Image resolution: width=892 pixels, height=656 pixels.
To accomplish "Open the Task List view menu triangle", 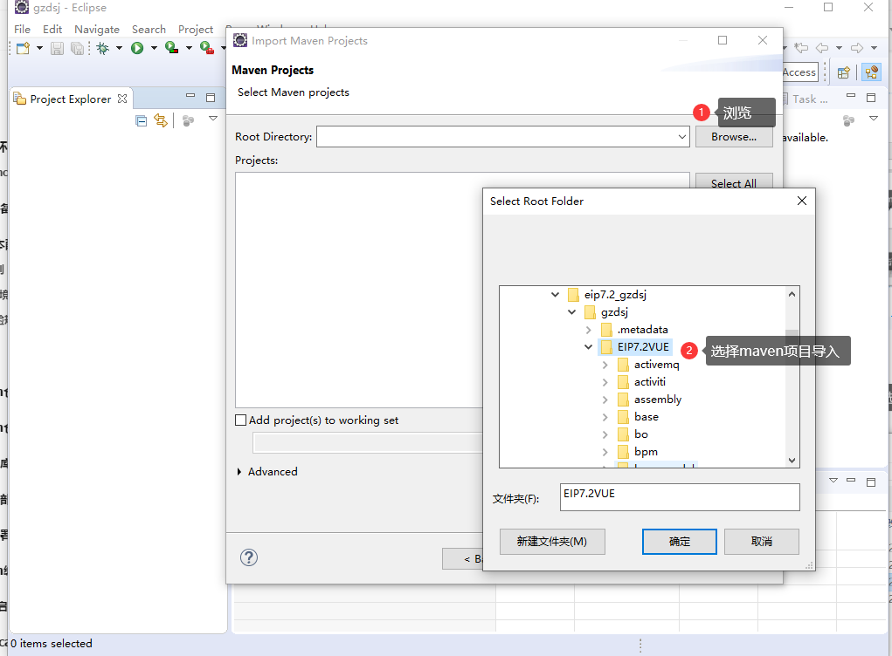I will (874, 118).
